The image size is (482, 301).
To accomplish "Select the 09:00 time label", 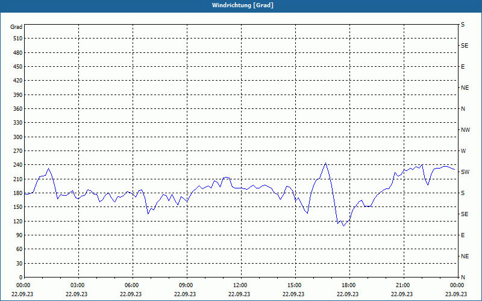I will (x=186, y=285).
